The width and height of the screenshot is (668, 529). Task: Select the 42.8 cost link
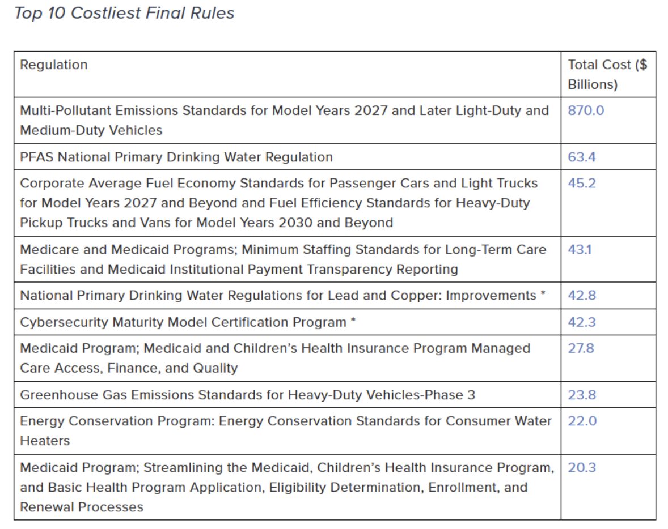tap(581, 295)
